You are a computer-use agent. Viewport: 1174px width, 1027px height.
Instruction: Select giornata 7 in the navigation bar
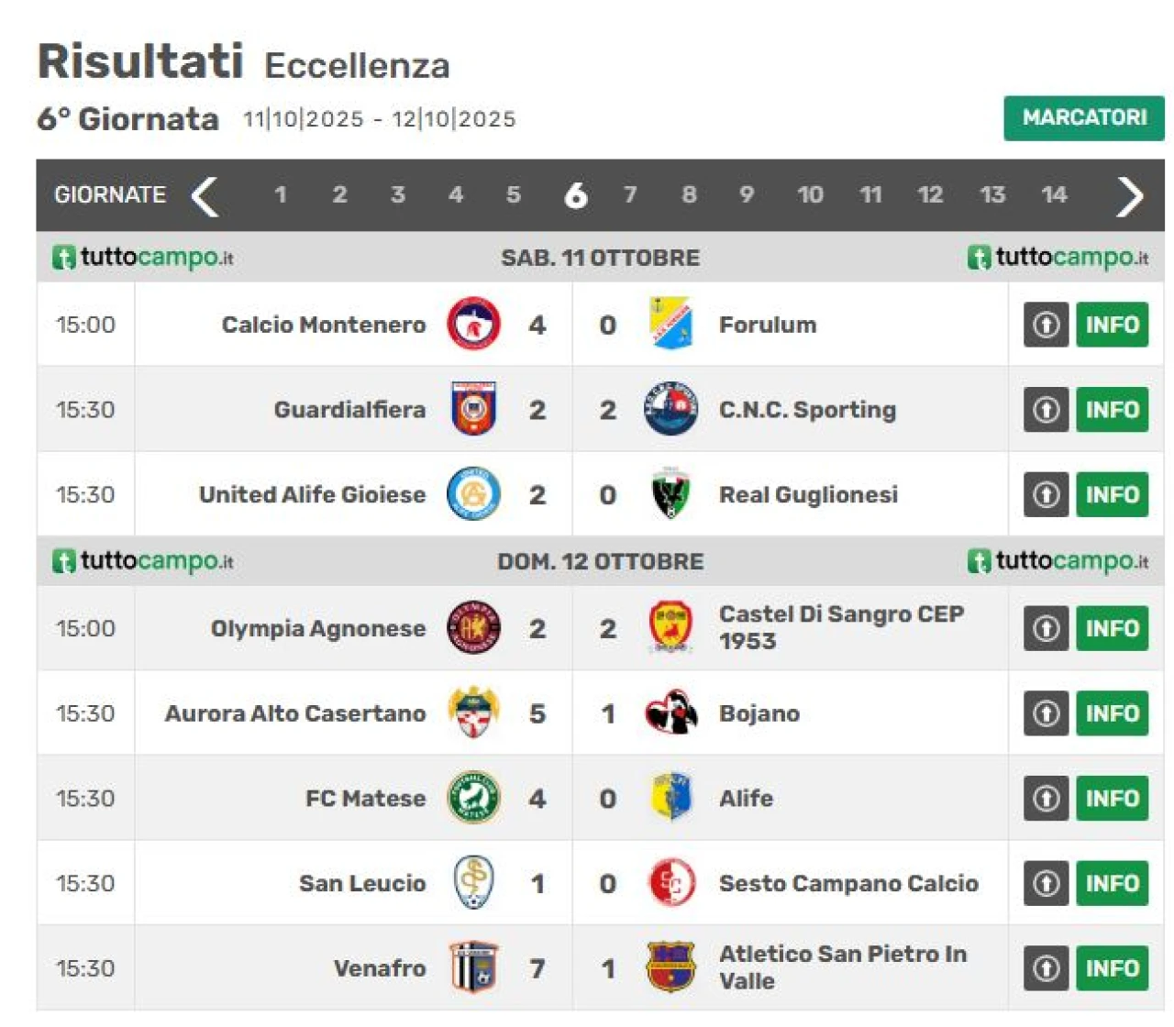coord(630,194)
